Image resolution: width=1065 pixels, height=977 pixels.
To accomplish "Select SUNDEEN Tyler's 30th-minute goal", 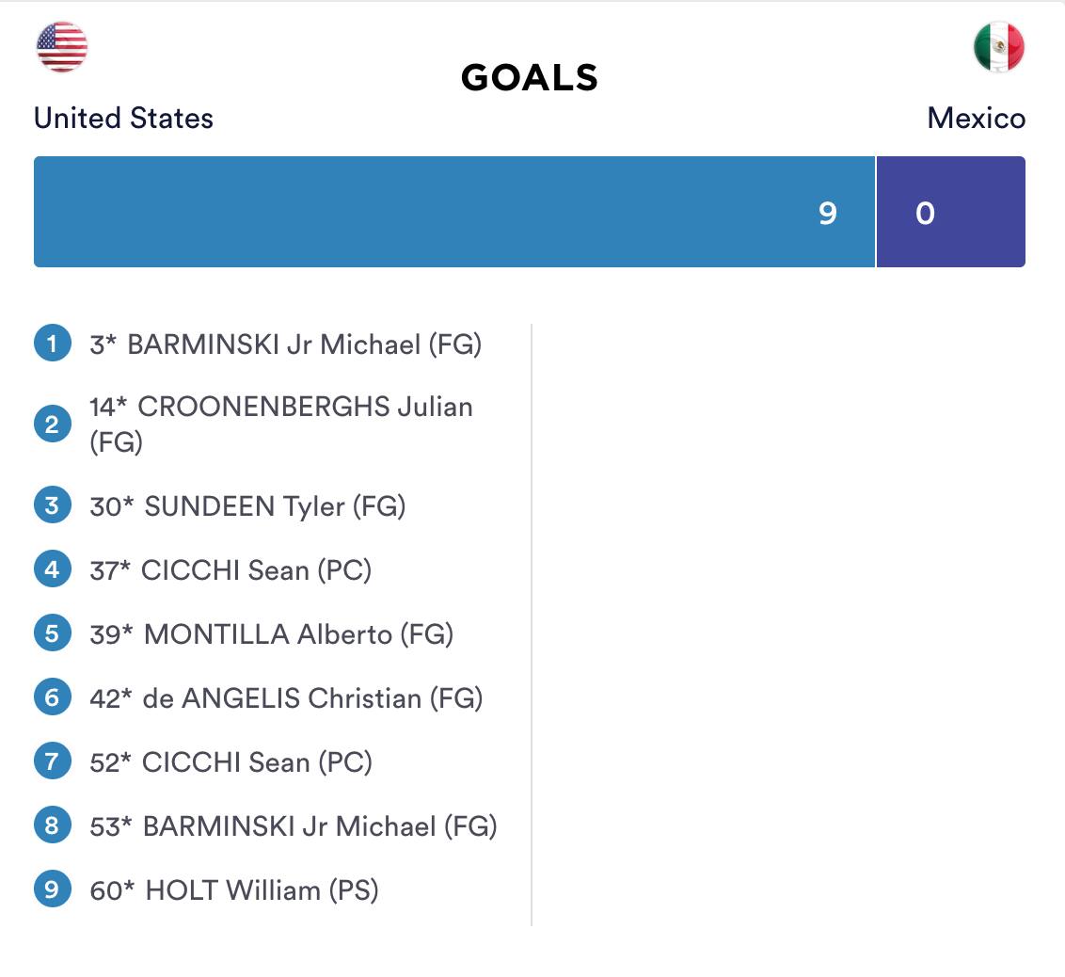I will (247, 506).
